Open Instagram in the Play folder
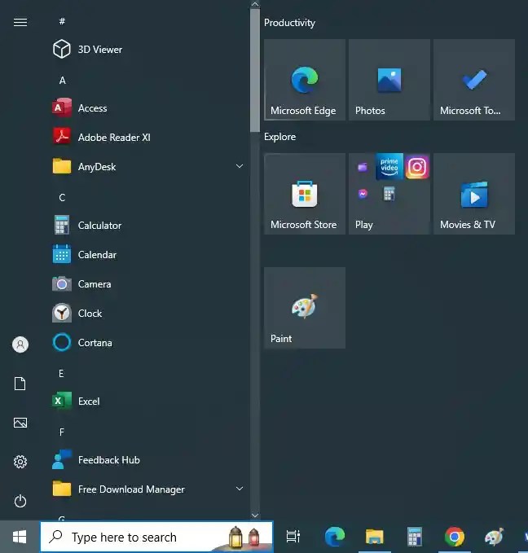Viewport: 528px width, 553px height. click(417, 166)
